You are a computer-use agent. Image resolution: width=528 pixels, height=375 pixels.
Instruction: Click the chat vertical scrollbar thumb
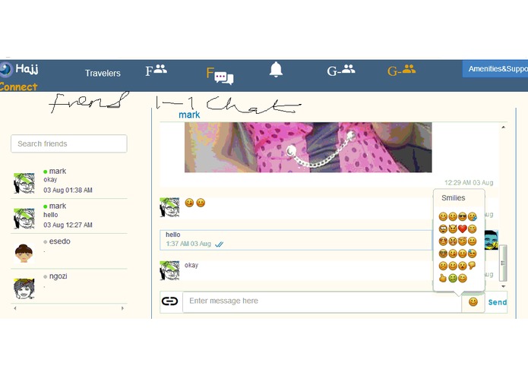click(503, 263)
